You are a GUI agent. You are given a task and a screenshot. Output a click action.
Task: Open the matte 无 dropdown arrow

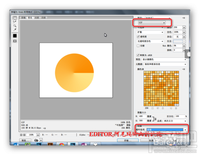[x=184, y=37]
